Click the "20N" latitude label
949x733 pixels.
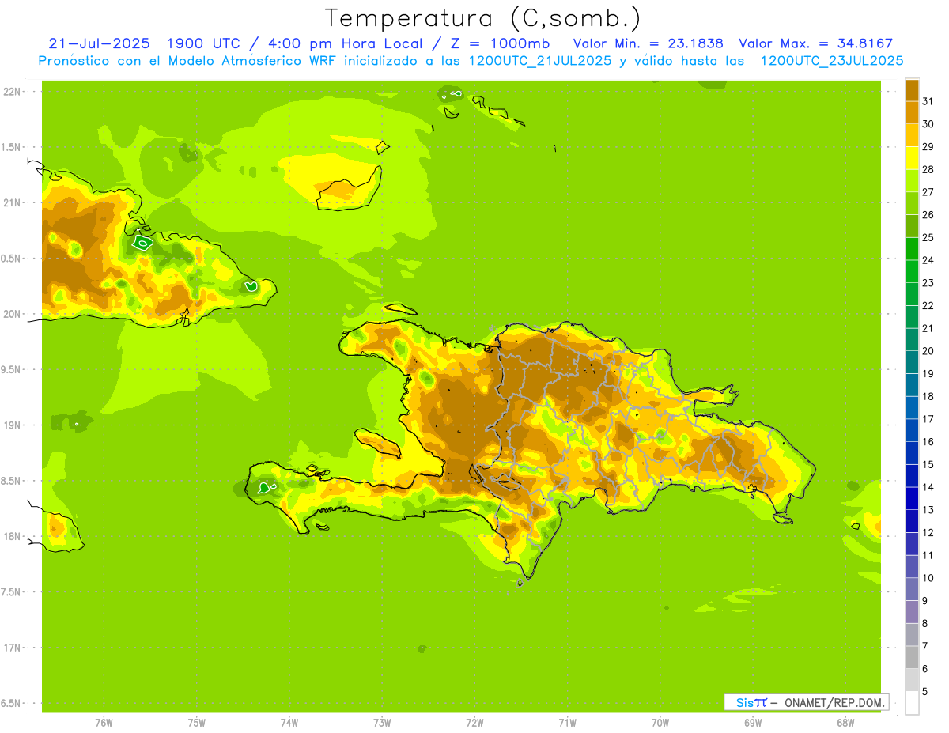[x=13, y=314]
